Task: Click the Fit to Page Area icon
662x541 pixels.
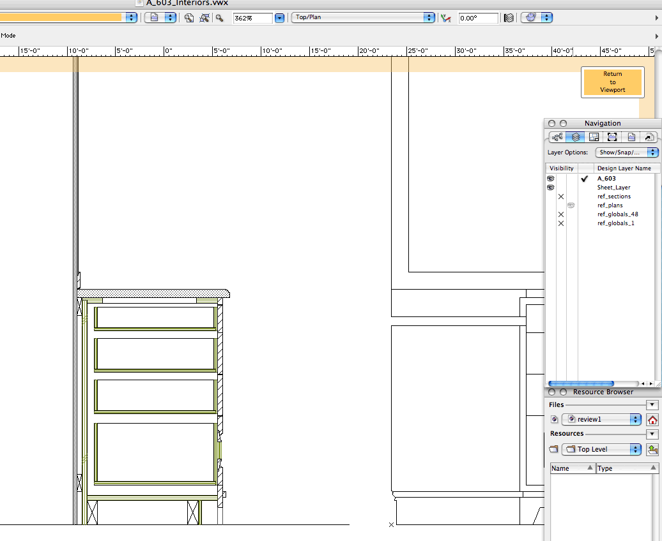Action: [189, 18]
